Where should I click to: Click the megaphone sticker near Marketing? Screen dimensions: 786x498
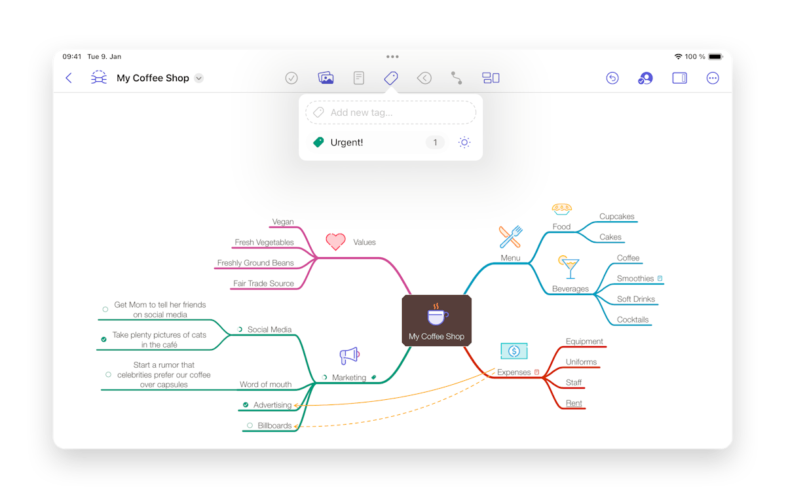point(349,354)
